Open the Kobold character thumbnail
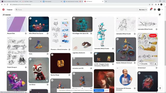Screen dimensions: 166x93 click(x=126, y=49)
